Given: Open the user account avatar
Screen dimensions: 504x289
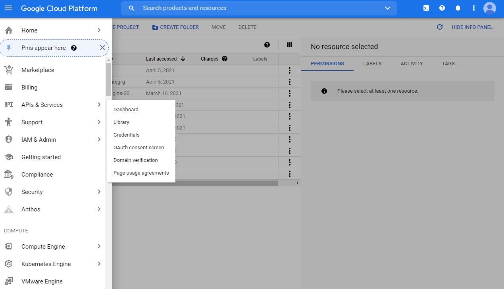Looking at the screenshot, I should click(x=489, y=8).
